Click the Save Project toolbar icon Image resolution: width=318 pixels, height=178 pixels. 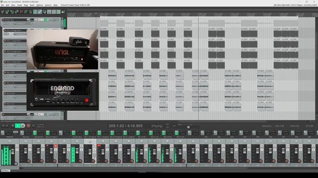coord(12,12)
